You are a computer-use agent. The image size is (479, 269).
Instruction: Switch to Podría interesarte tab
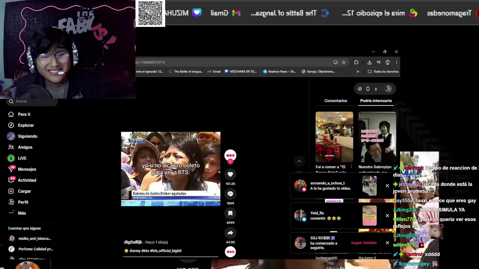pyautogui.click(x=376, y=101)
